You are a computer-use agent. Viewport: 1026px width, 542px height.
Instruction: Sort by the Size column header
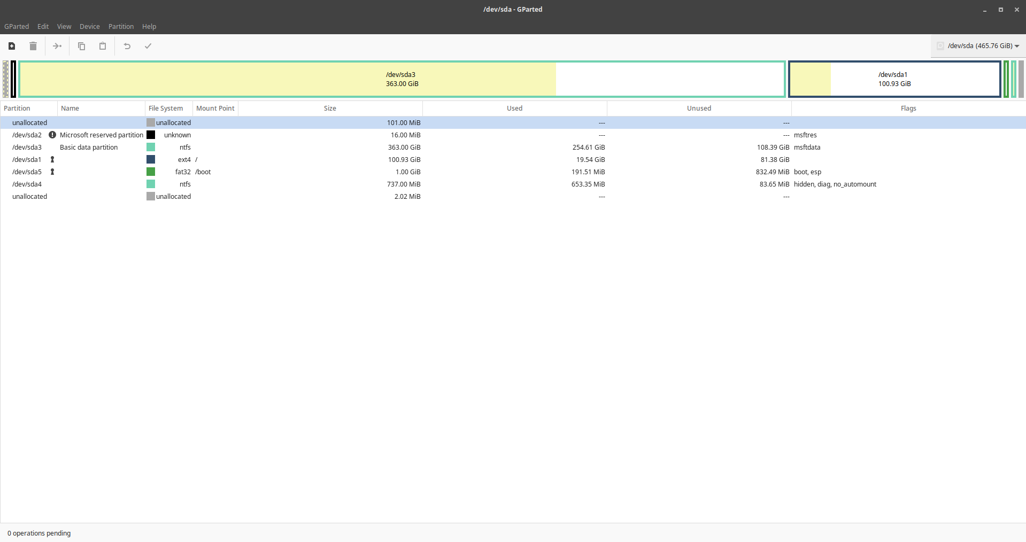(x=330, y=108)
